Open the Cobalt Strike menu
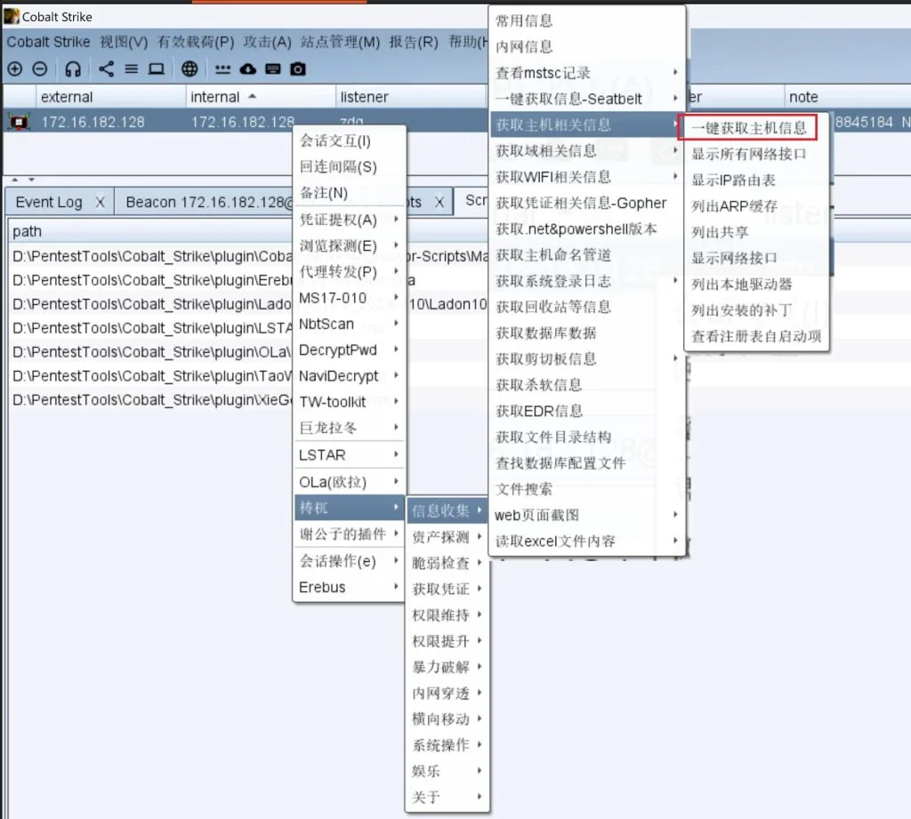Image resolution: width=911 pixels, height=819 pixels. click(x=48, y=42)
